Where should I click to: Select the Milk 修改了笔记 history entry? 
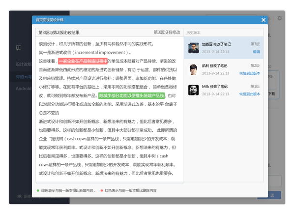point(224,90)
